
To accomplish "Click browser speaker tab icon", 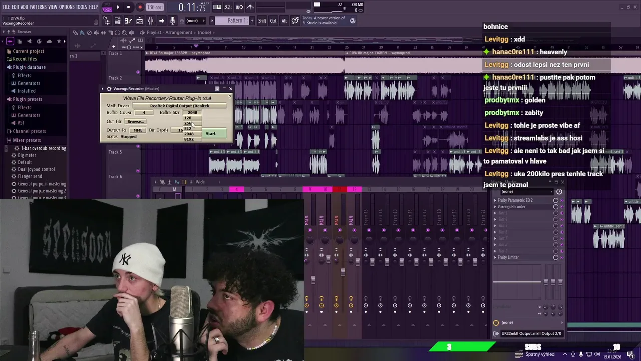I will (29, 41).
